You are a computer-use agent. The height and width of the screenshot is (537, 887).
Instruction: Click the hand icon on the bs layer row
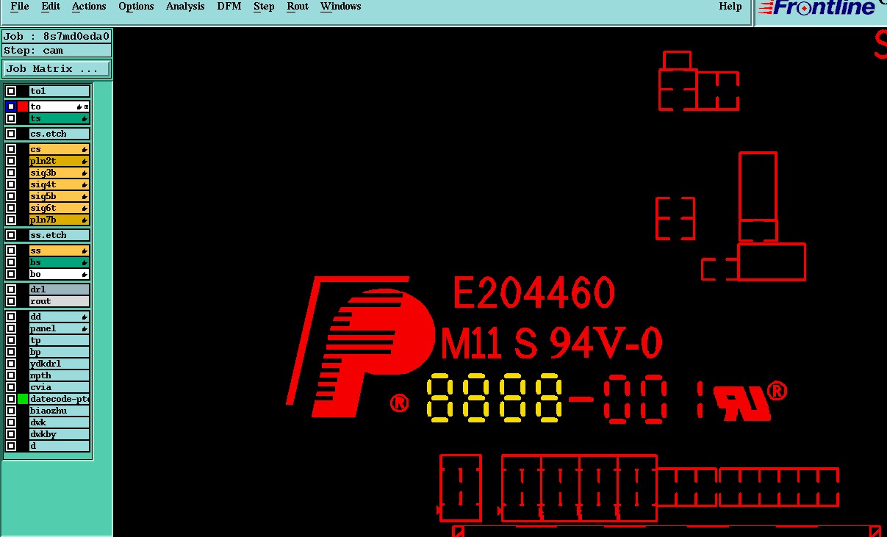[85, 263]
